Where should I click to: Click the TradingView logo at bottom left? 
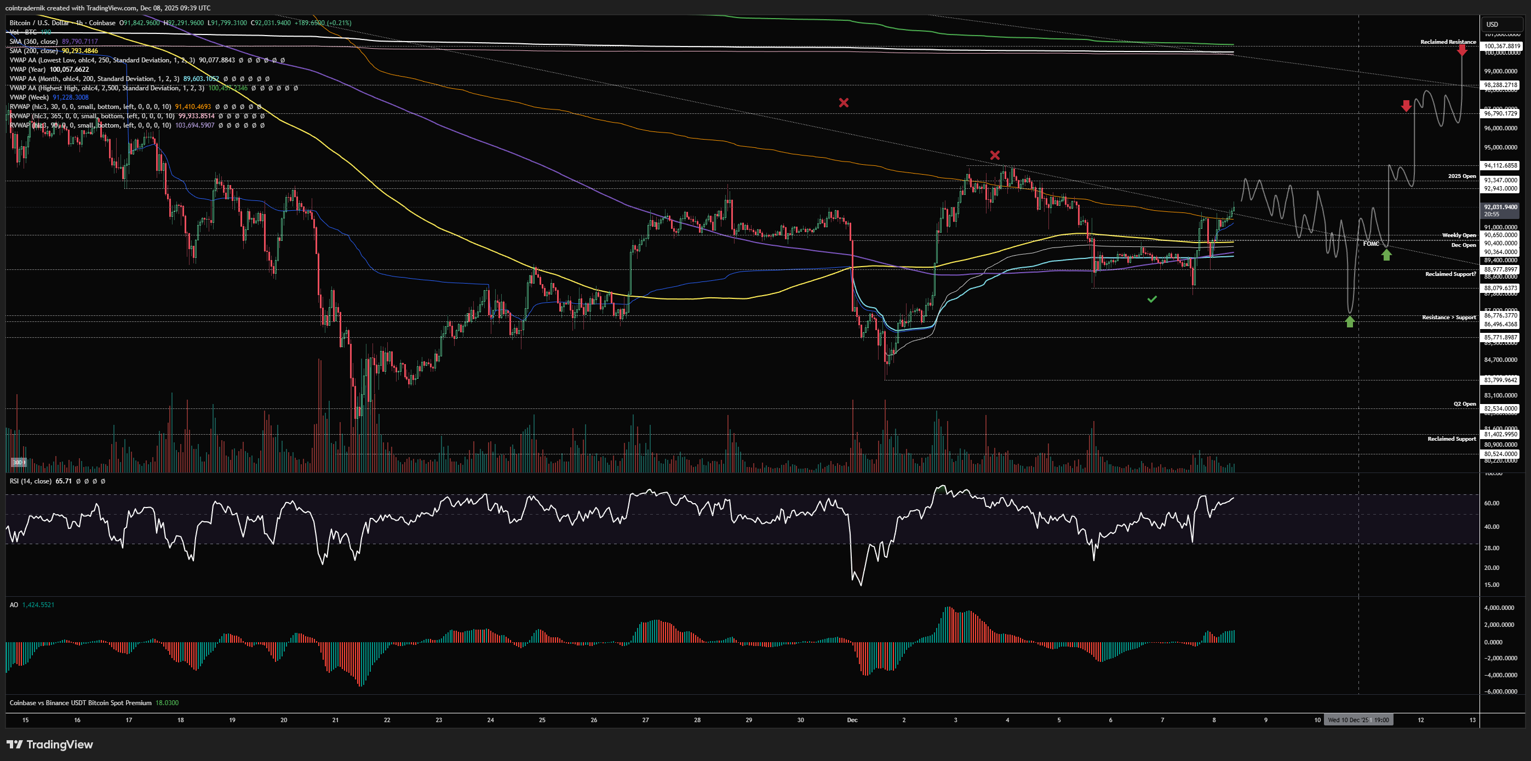click(x=50, y=745)
